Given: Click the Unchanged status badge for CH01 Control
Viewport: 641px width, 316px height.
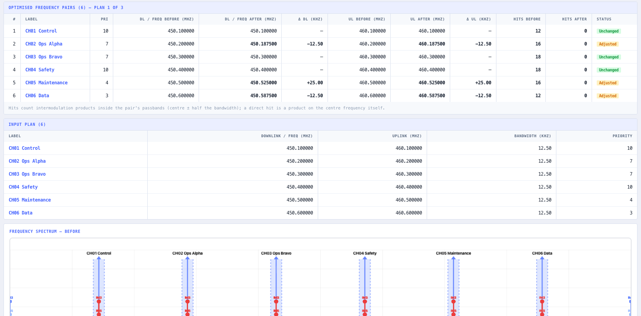Looking at the screenshot, I should coord(608,31).
